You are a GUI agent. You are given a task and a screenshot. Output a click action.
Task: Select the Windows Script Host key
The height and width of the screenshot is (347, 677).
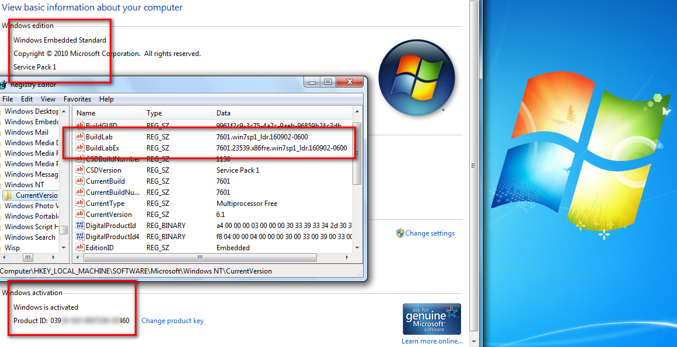(x=31, y=227)
